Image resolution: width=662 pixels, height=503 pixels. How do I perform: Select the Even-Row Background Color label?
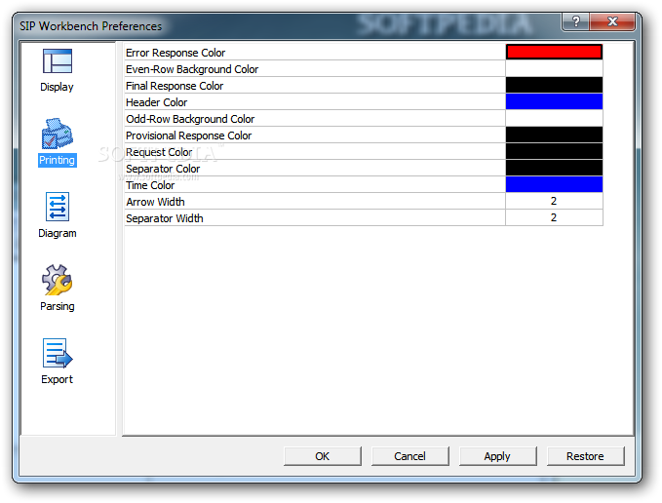point(192,69)
